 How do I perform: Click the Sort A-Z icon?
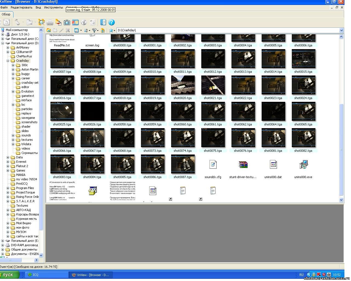[x=86, y=30]
